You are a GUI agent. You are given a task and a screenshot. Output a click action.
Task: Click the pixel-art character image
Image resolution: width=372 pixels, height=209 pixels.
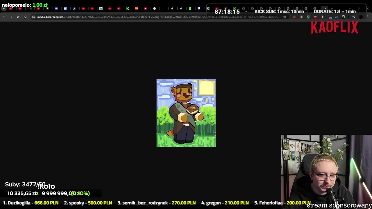[x=186, y=113]
